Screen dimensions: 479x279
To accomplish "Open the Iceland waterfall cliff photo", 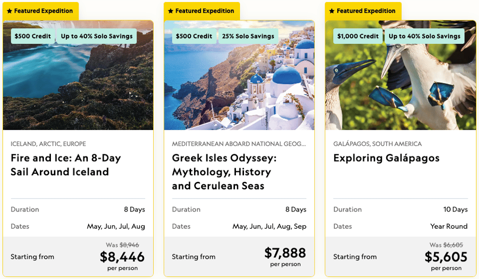I will [78, 75].
